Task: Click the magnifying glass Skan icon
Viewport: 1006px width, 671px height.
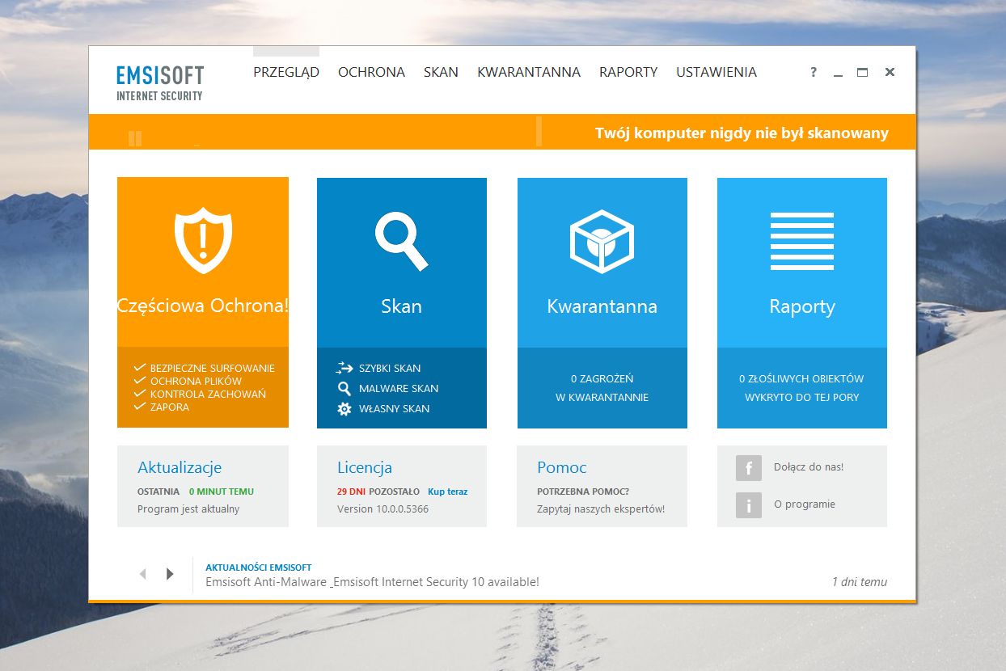Action: point(401,241)
